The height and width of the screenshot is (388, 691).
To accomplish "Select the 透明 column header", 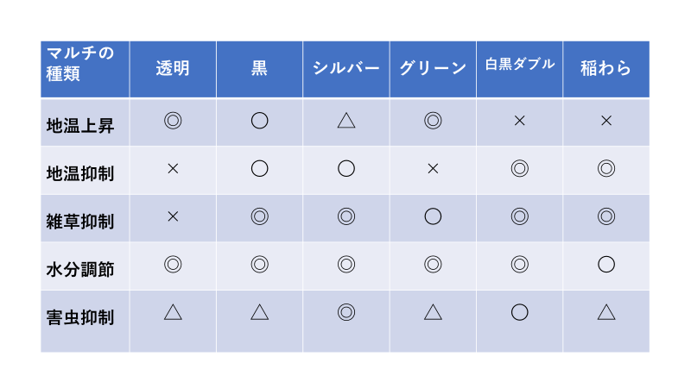I will point(173,69).
